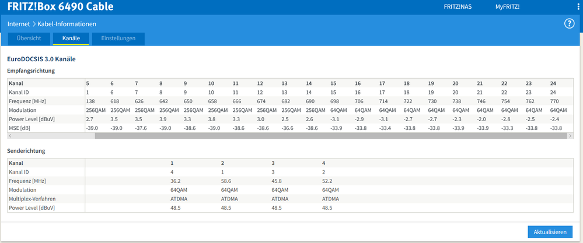Switch to the Übersicht tab
Image resolution: width=583 pixels, height=243 pixels.
[29, 38]
